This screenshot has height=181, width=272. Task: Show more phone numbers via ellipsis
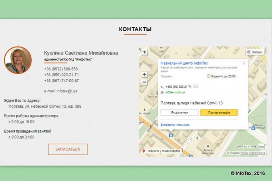196,86
